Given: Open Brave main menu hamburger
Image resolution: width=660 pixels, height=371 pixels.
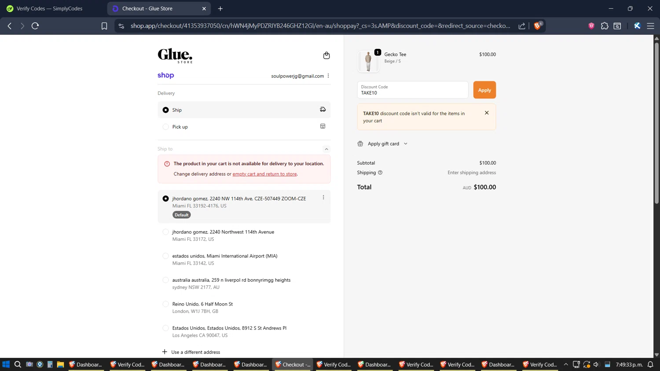Looking at the screenshot, I should (x=650, y=26).
